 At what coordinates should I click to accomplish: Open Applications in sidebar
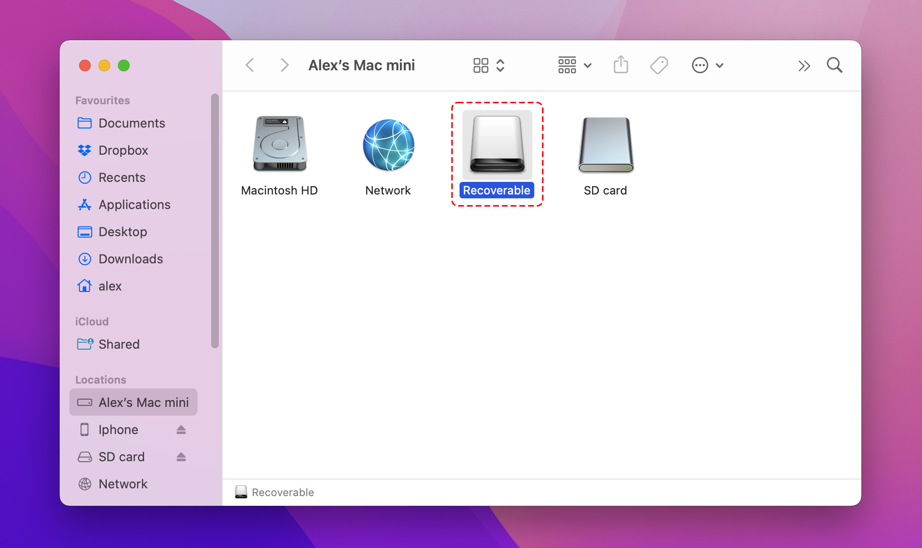133,205
